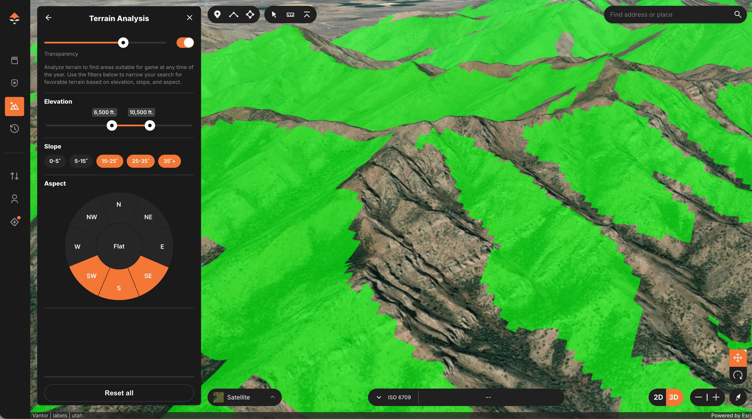Disable the SW aspect segment
Viewport: 752px width, 419px height.
91,276
